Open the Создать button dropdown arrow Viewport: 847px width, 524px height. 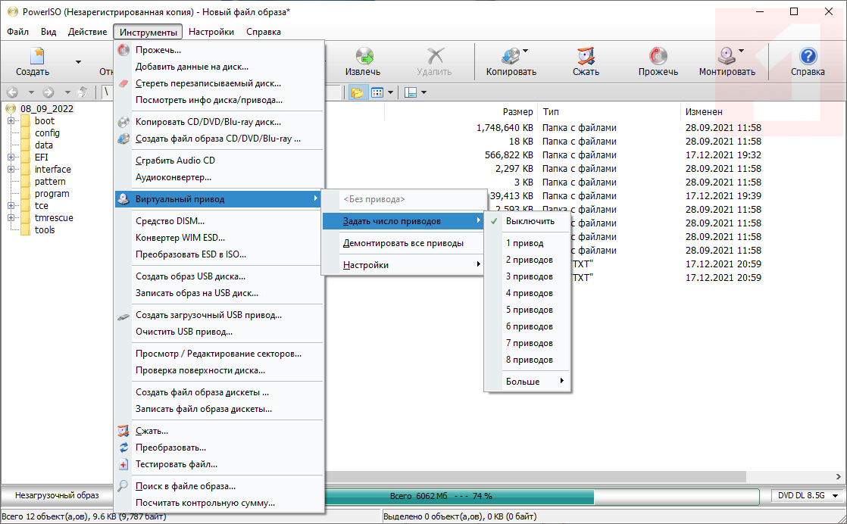pos(78,62)
